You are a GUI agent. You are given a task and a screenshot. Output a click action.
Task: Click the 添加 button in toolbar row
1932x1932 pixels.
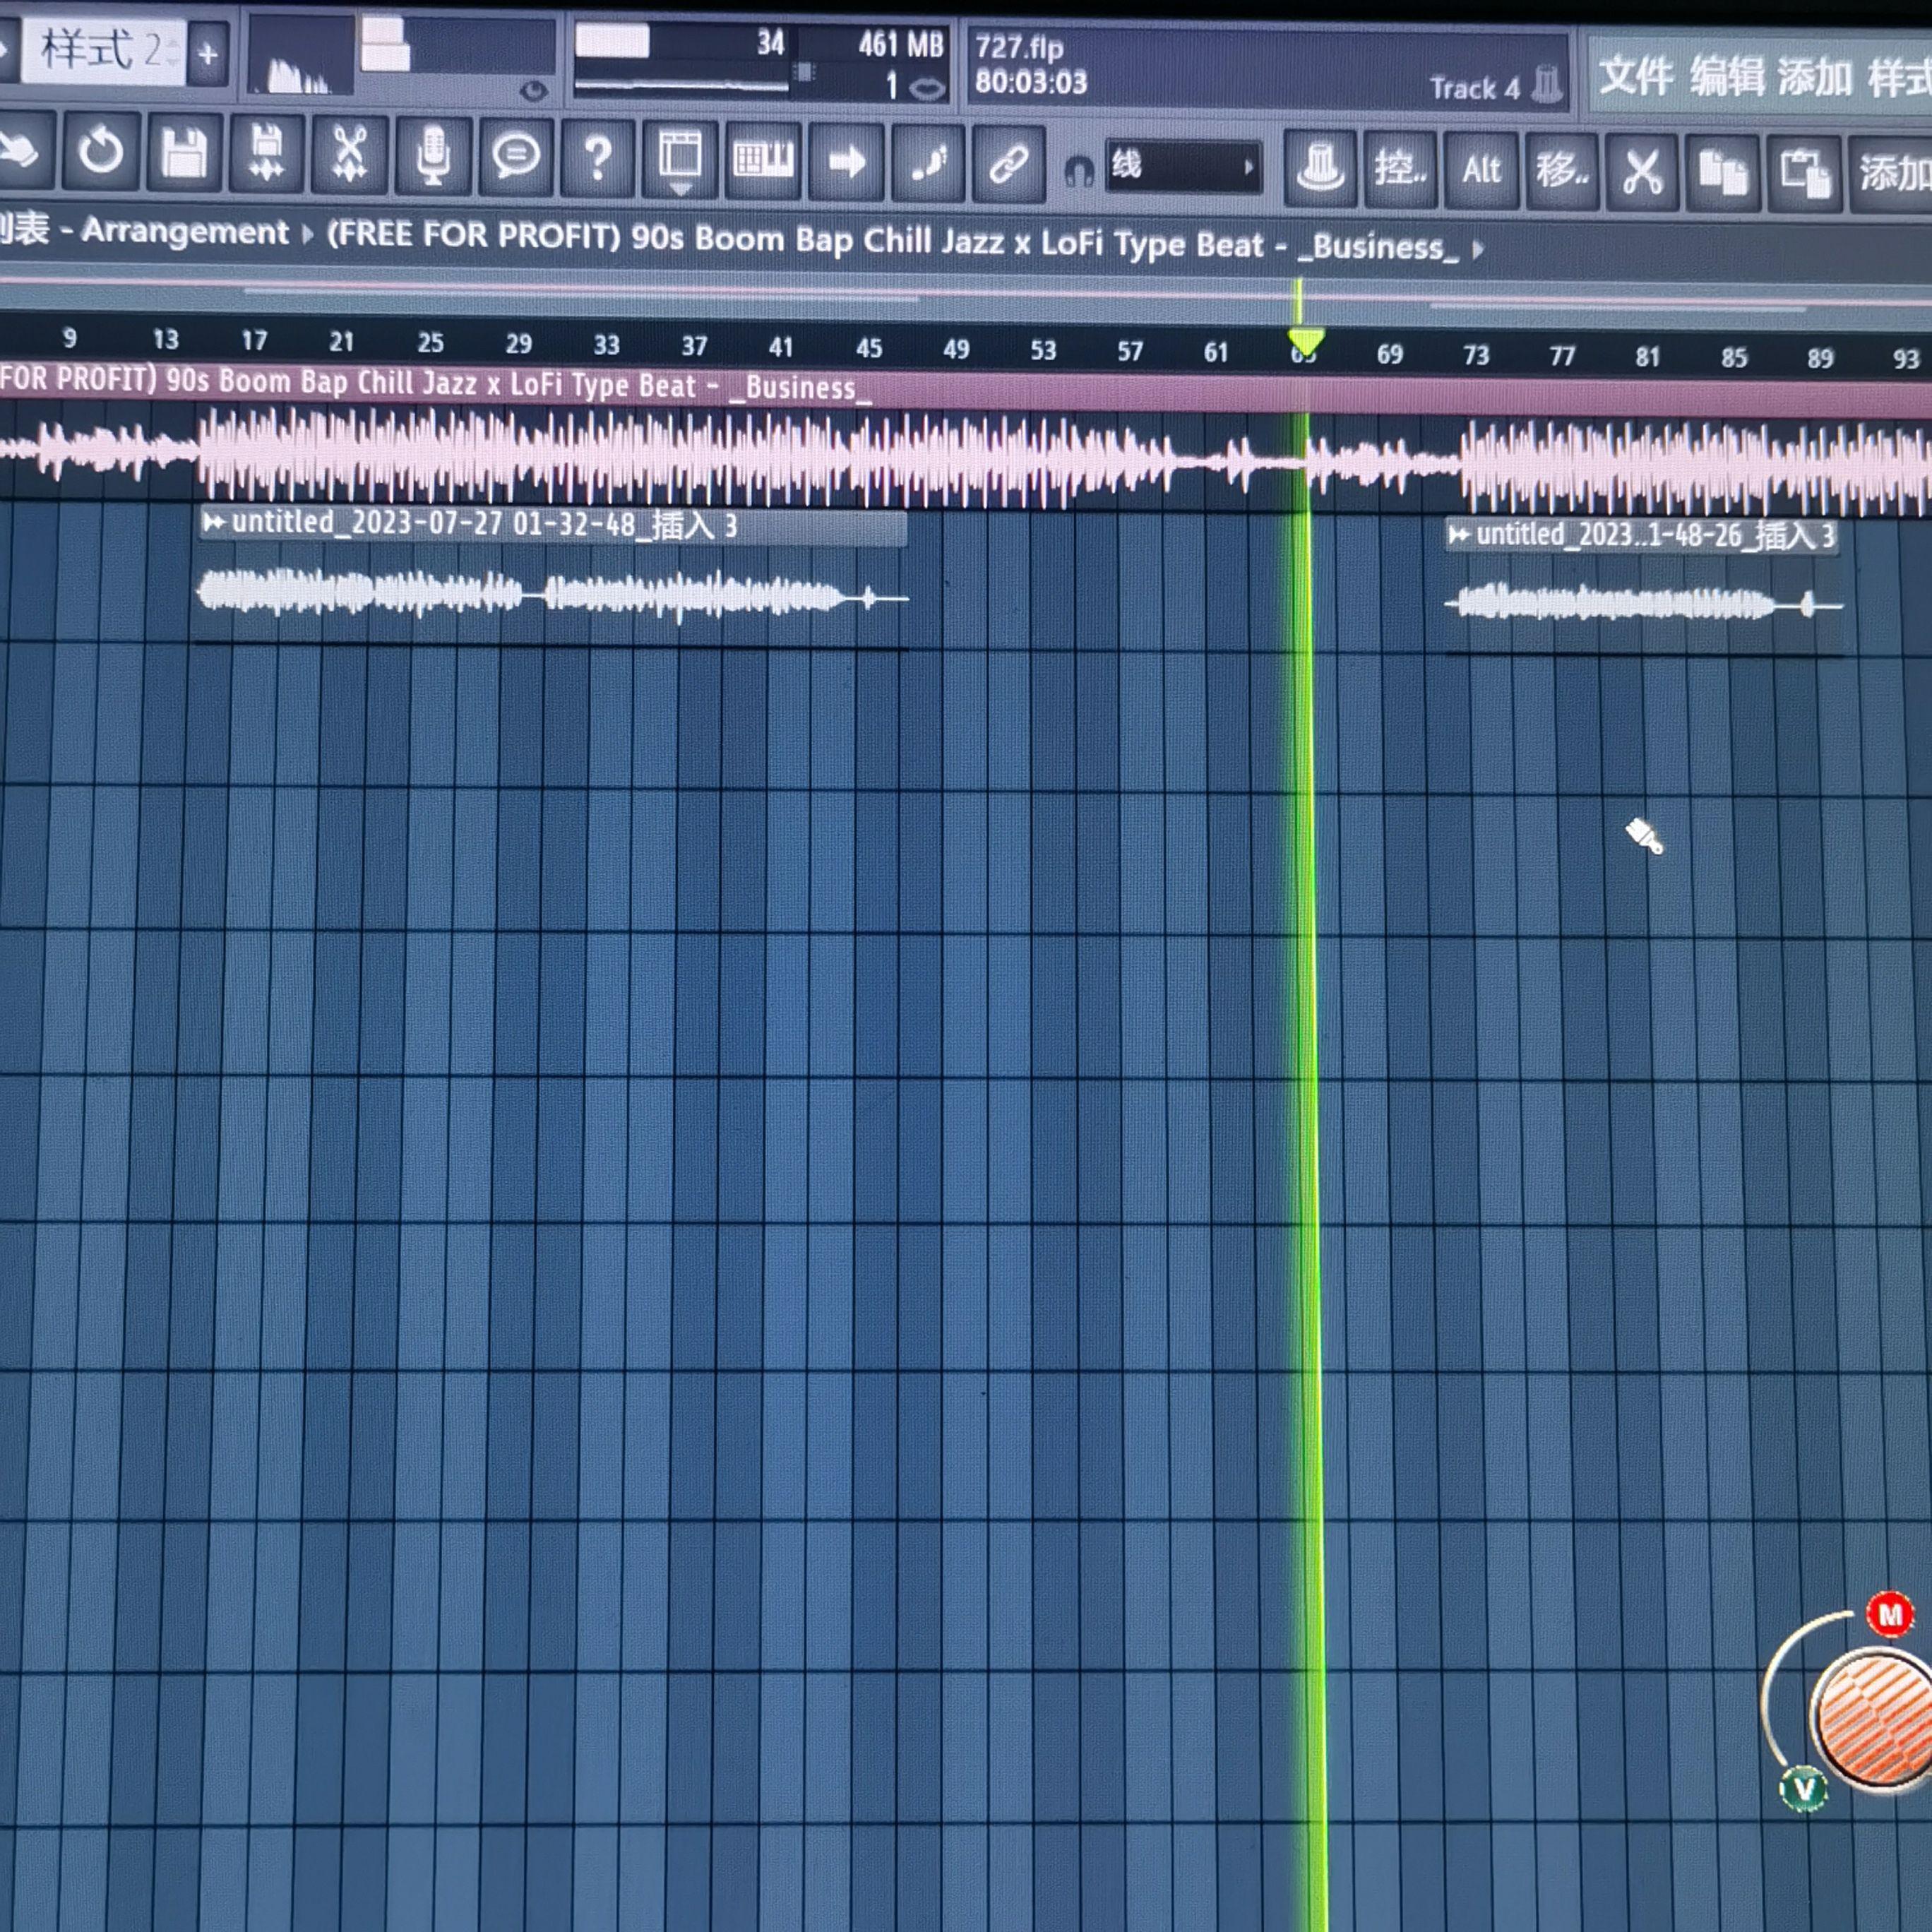click(x=1892, y=174)
